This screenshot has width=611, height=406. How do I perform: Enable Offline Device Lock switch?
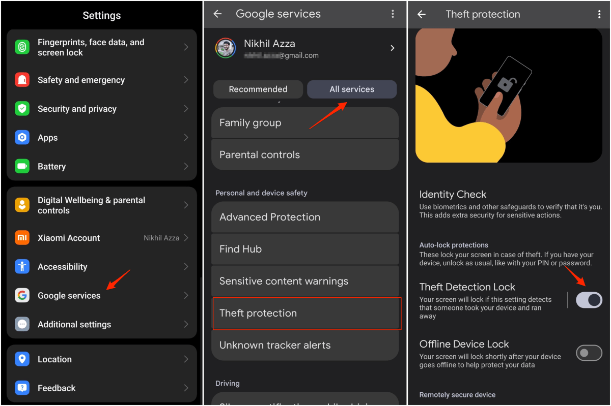(589, 353)
